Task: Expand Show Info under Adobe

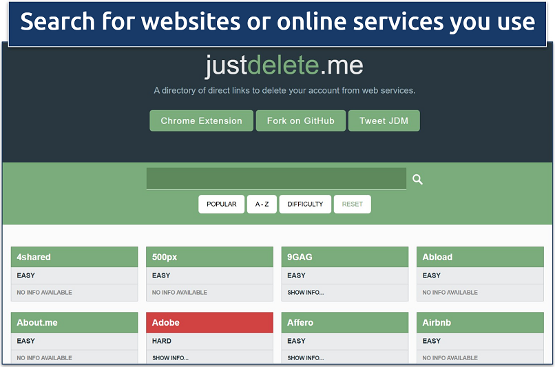Action: click(171, 358)
